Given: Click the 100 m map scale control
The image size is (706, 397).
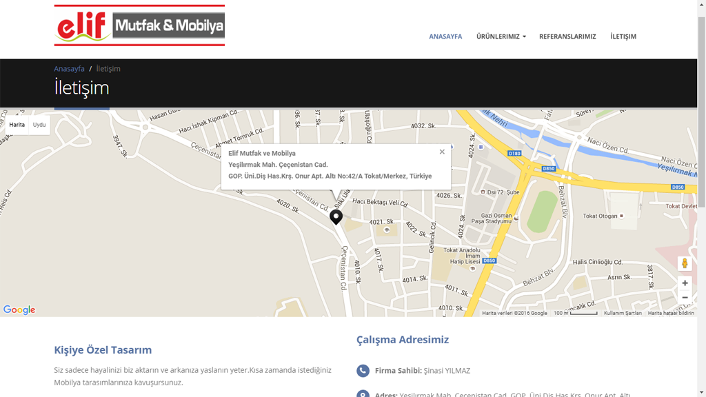Looking at the screenshot, I should click(576, 314).
